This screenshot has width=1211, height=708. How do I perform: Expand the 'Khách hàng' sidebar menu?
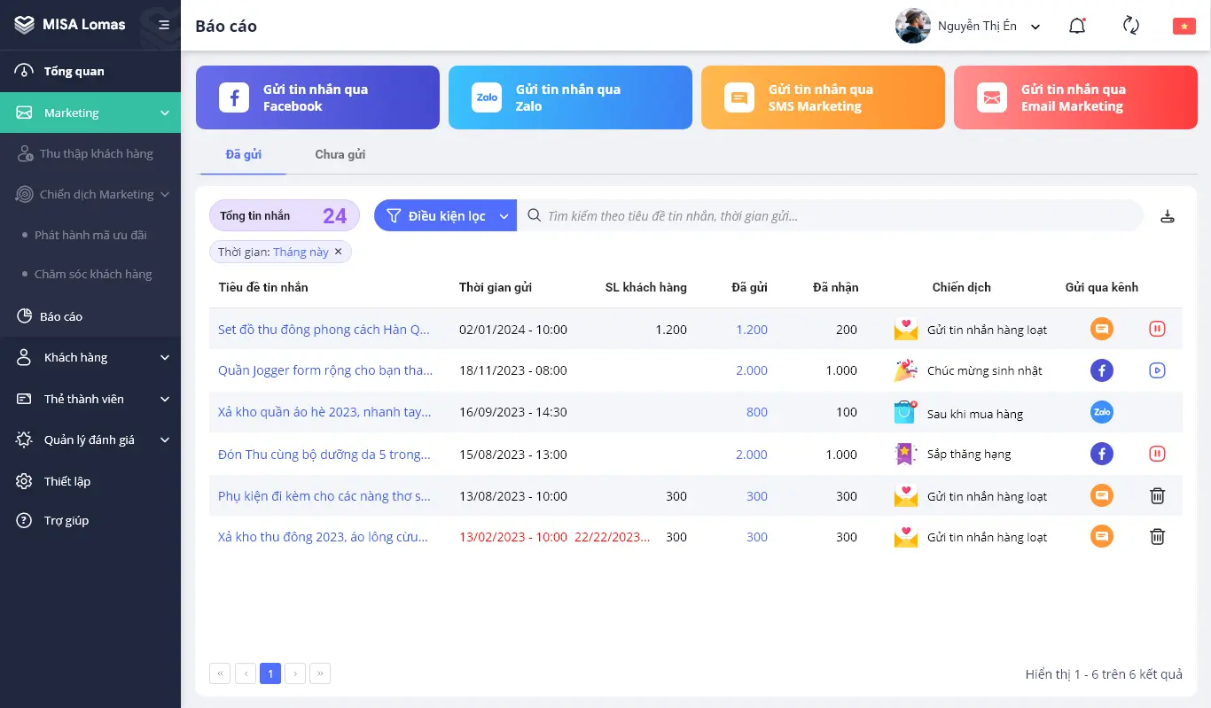coord(90,357)
